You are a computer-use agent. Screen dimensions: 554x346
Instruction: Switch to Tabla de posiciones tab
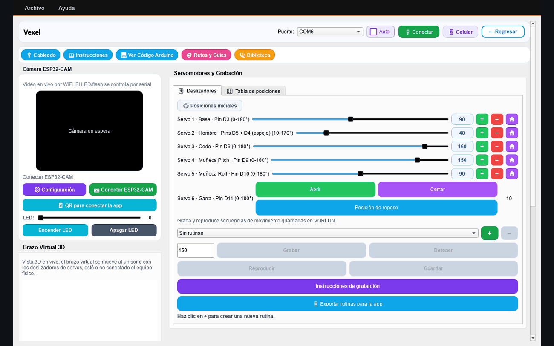pos(253,91)
